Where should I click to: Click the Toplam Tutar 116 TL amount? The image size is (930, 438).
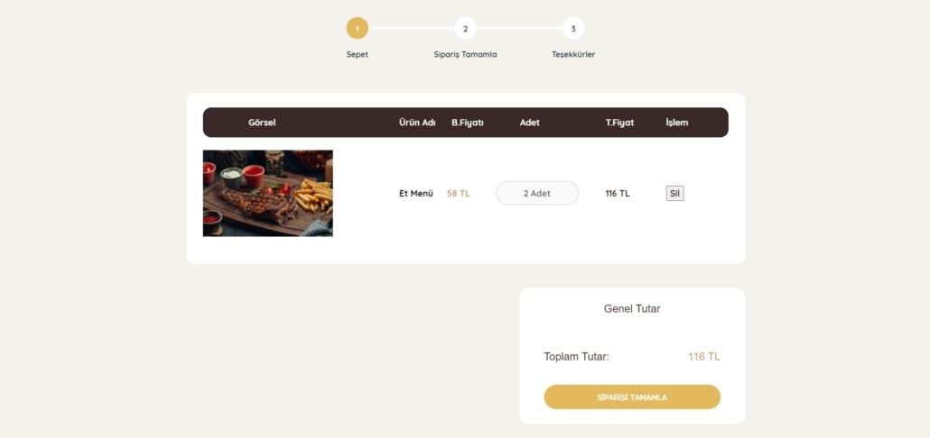coord(704,357)
